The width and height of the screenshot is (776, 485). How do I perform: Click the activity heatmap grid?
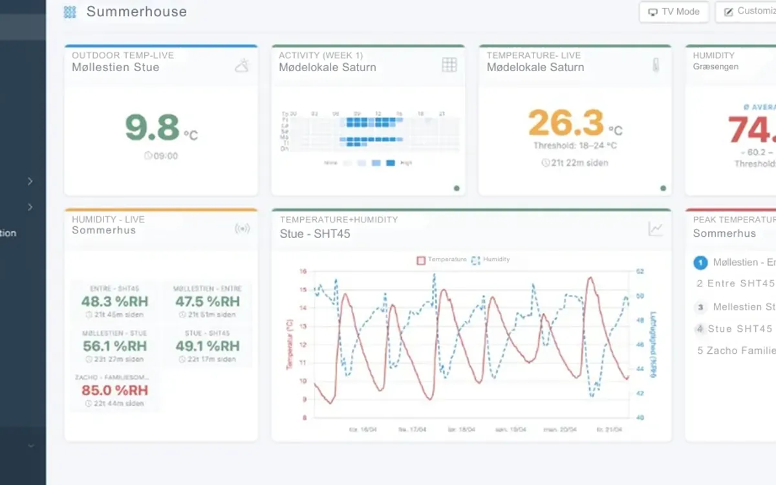pos(370,133)
